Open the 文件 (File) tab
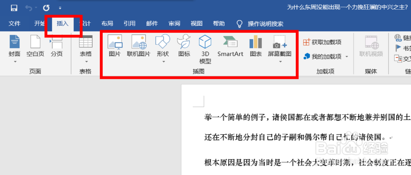The width and height of the screenshot is (411, 175). click(14, 24)
